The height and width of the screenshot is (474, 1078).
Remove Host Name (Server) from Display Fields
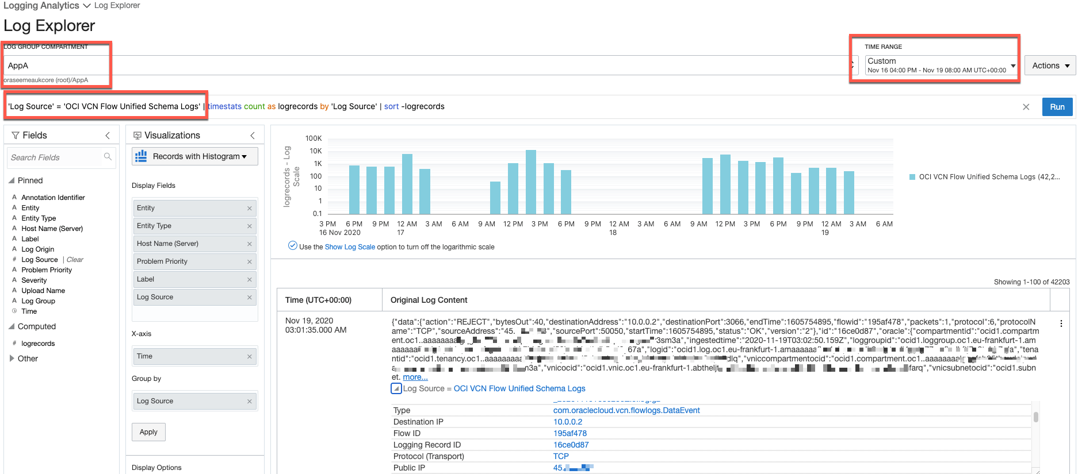tap(250, 244)
